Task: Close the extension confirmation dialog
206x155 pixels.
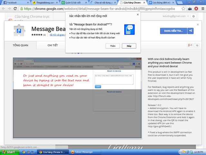Action: [138, 15]
